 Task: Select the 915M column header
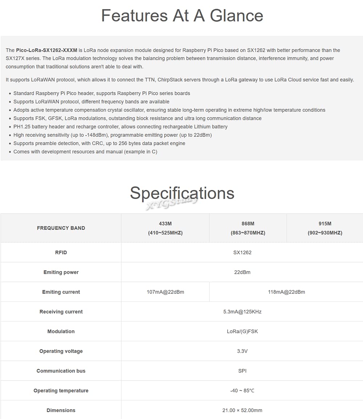325,228
